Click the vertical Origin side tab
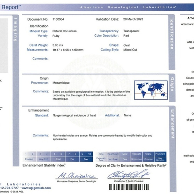 tap(172, 84)
